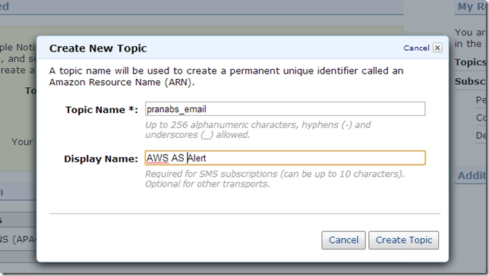This screenshot has height=276, width=489.
Task: Click the 'Create New Topic' dialog title
Action: 98,49
